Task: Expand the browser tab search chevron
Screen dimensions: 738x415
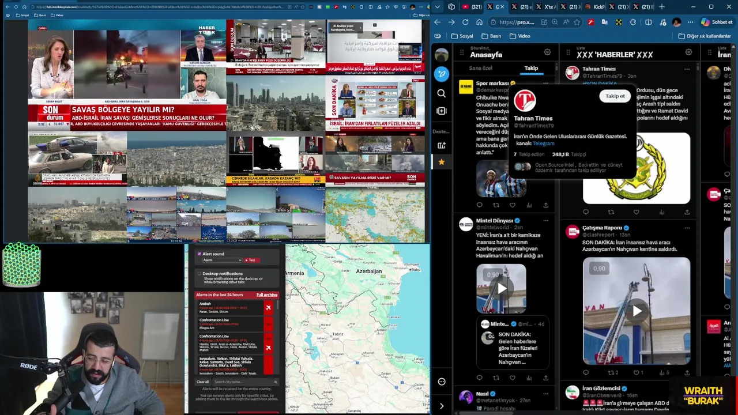Action: tap(438, 7)
